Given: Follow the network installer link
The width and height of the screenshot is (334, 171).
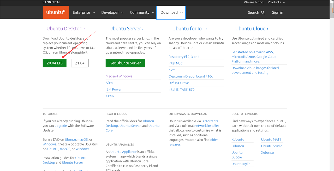Looking at the screenshot, I should tap(207, 126).
